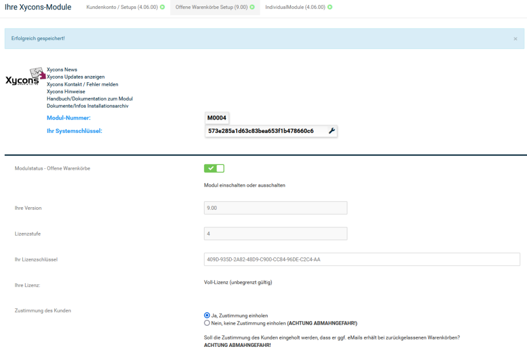527x349 pixels.
Task: Toggle the Modulstatus Offene Warenkörbe switch
Action: click(214, 168)
